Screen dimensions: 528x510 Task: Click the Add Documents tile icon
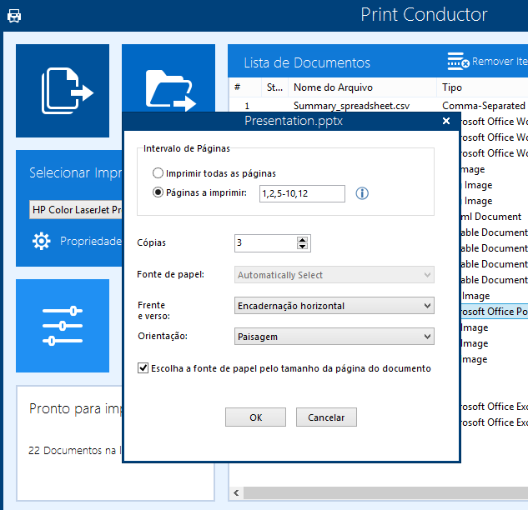tap(63, 90)
